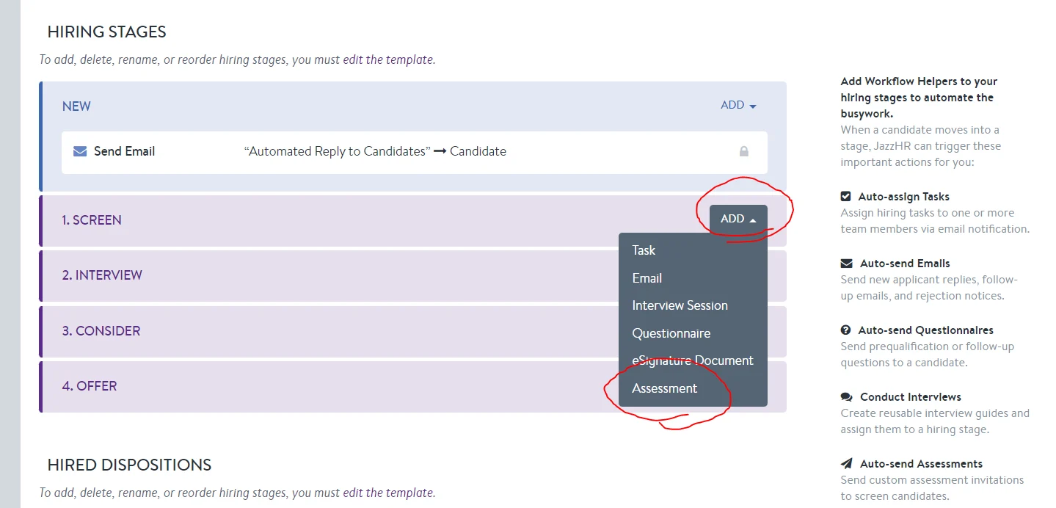Open edit the template link under Hired Dispositions
Viewport: 1056px width, 508px height.
[388, 493]
